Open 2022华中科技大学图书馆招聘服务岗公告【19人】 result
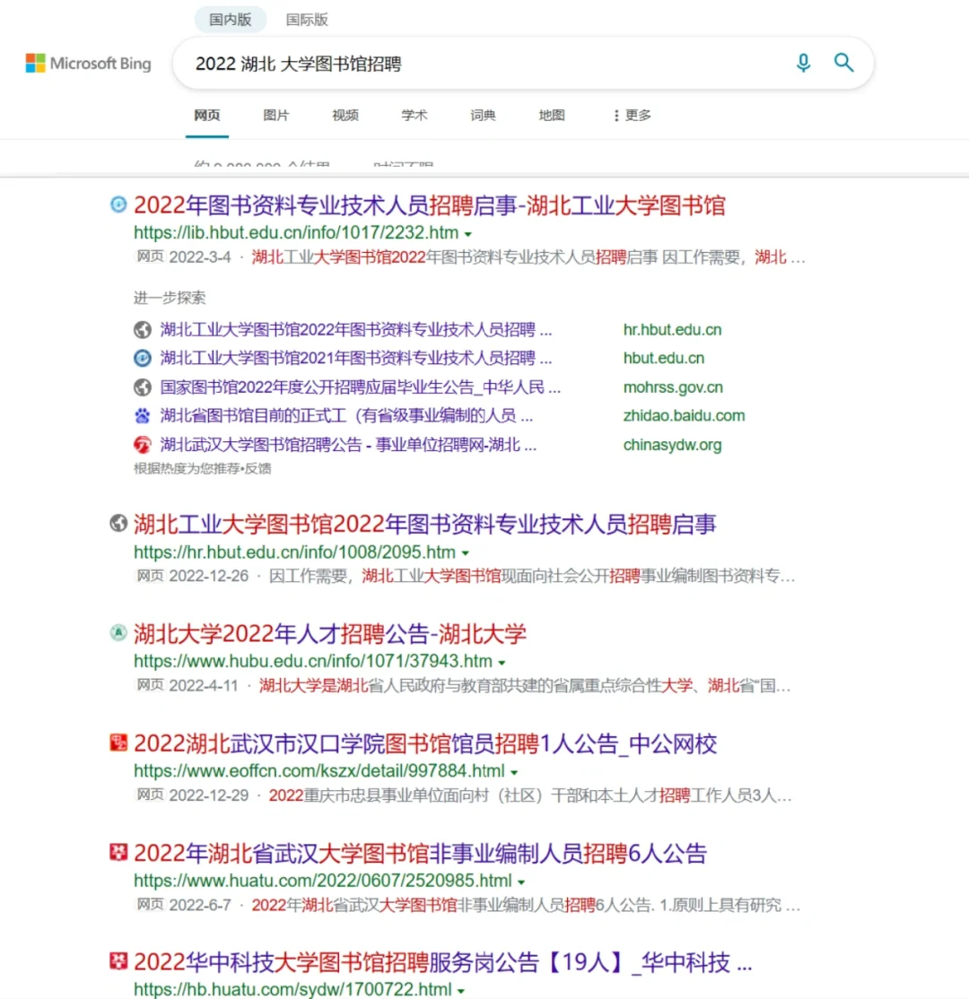The height and width of the screenshot is (999, 969). coord(442,961)
